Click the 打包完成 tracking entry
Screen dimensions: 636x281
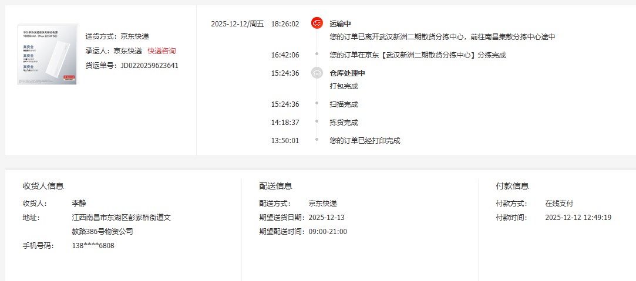344,86
